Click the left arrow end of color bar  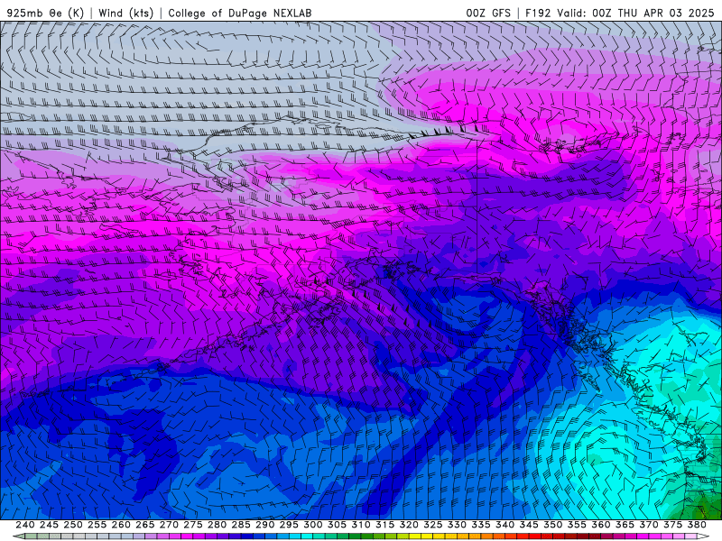tap(18, 536)
